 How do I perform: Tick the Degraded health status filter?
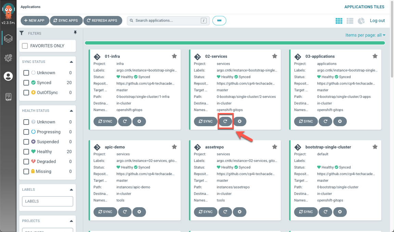click(26, 161)
